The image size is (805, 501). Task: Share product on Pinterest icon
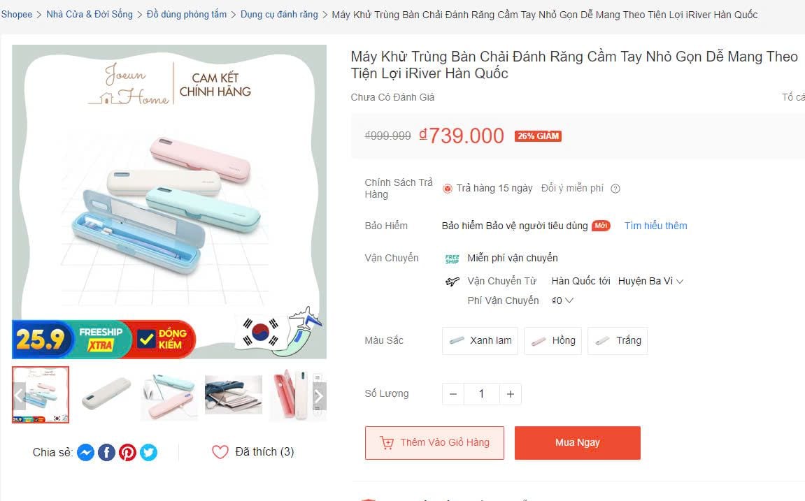coord(127,452)
